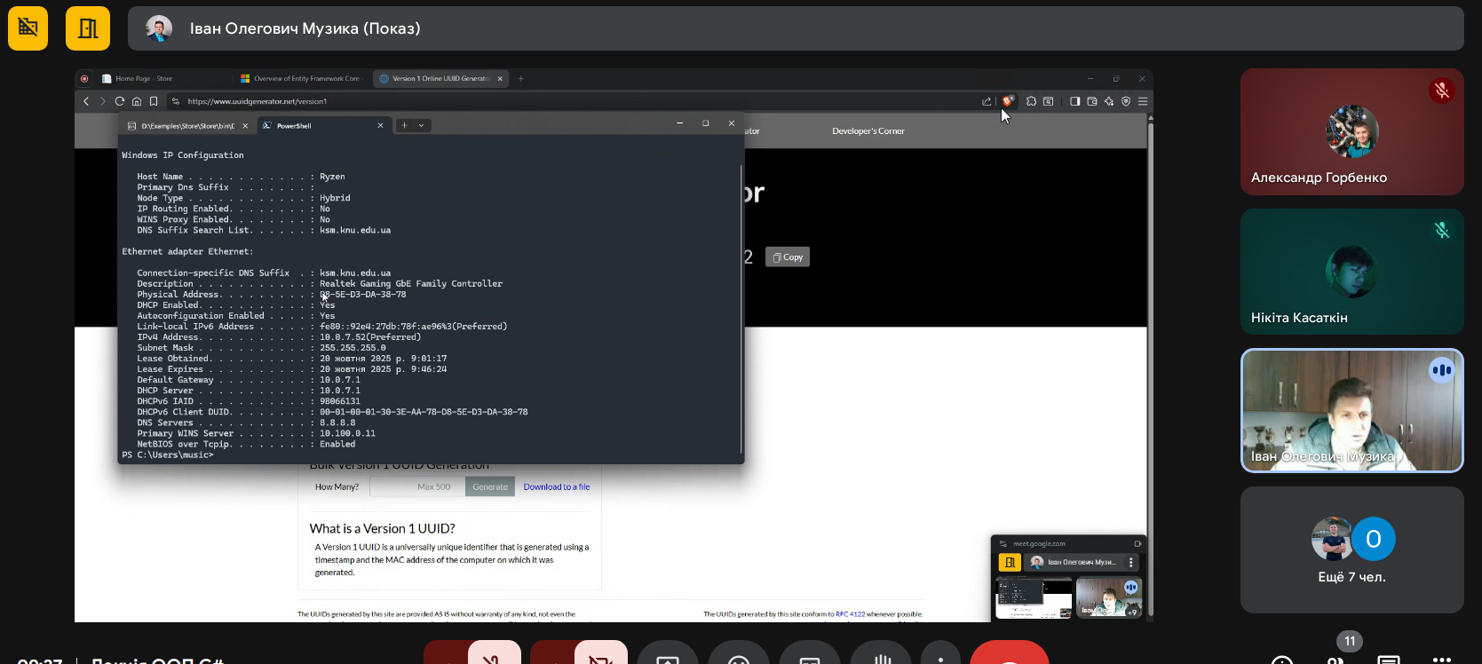
Task: Click the share page icon in address bar
Action: tap(987, 101)
